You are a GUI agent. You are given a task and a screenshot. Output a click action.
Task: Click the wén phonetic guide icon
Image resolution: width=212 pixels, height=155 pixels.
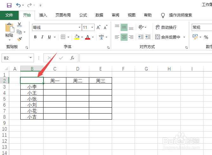pyautogui.click(x=102, y=37)
